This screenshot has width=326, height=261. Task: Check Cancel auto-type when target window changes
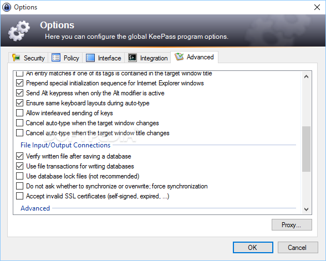pyautogui.click(x=20, y=123)
